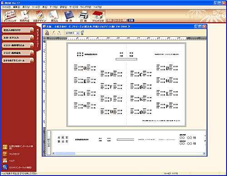Select the table A seating block
227x176 pixels.
point(85,68)
